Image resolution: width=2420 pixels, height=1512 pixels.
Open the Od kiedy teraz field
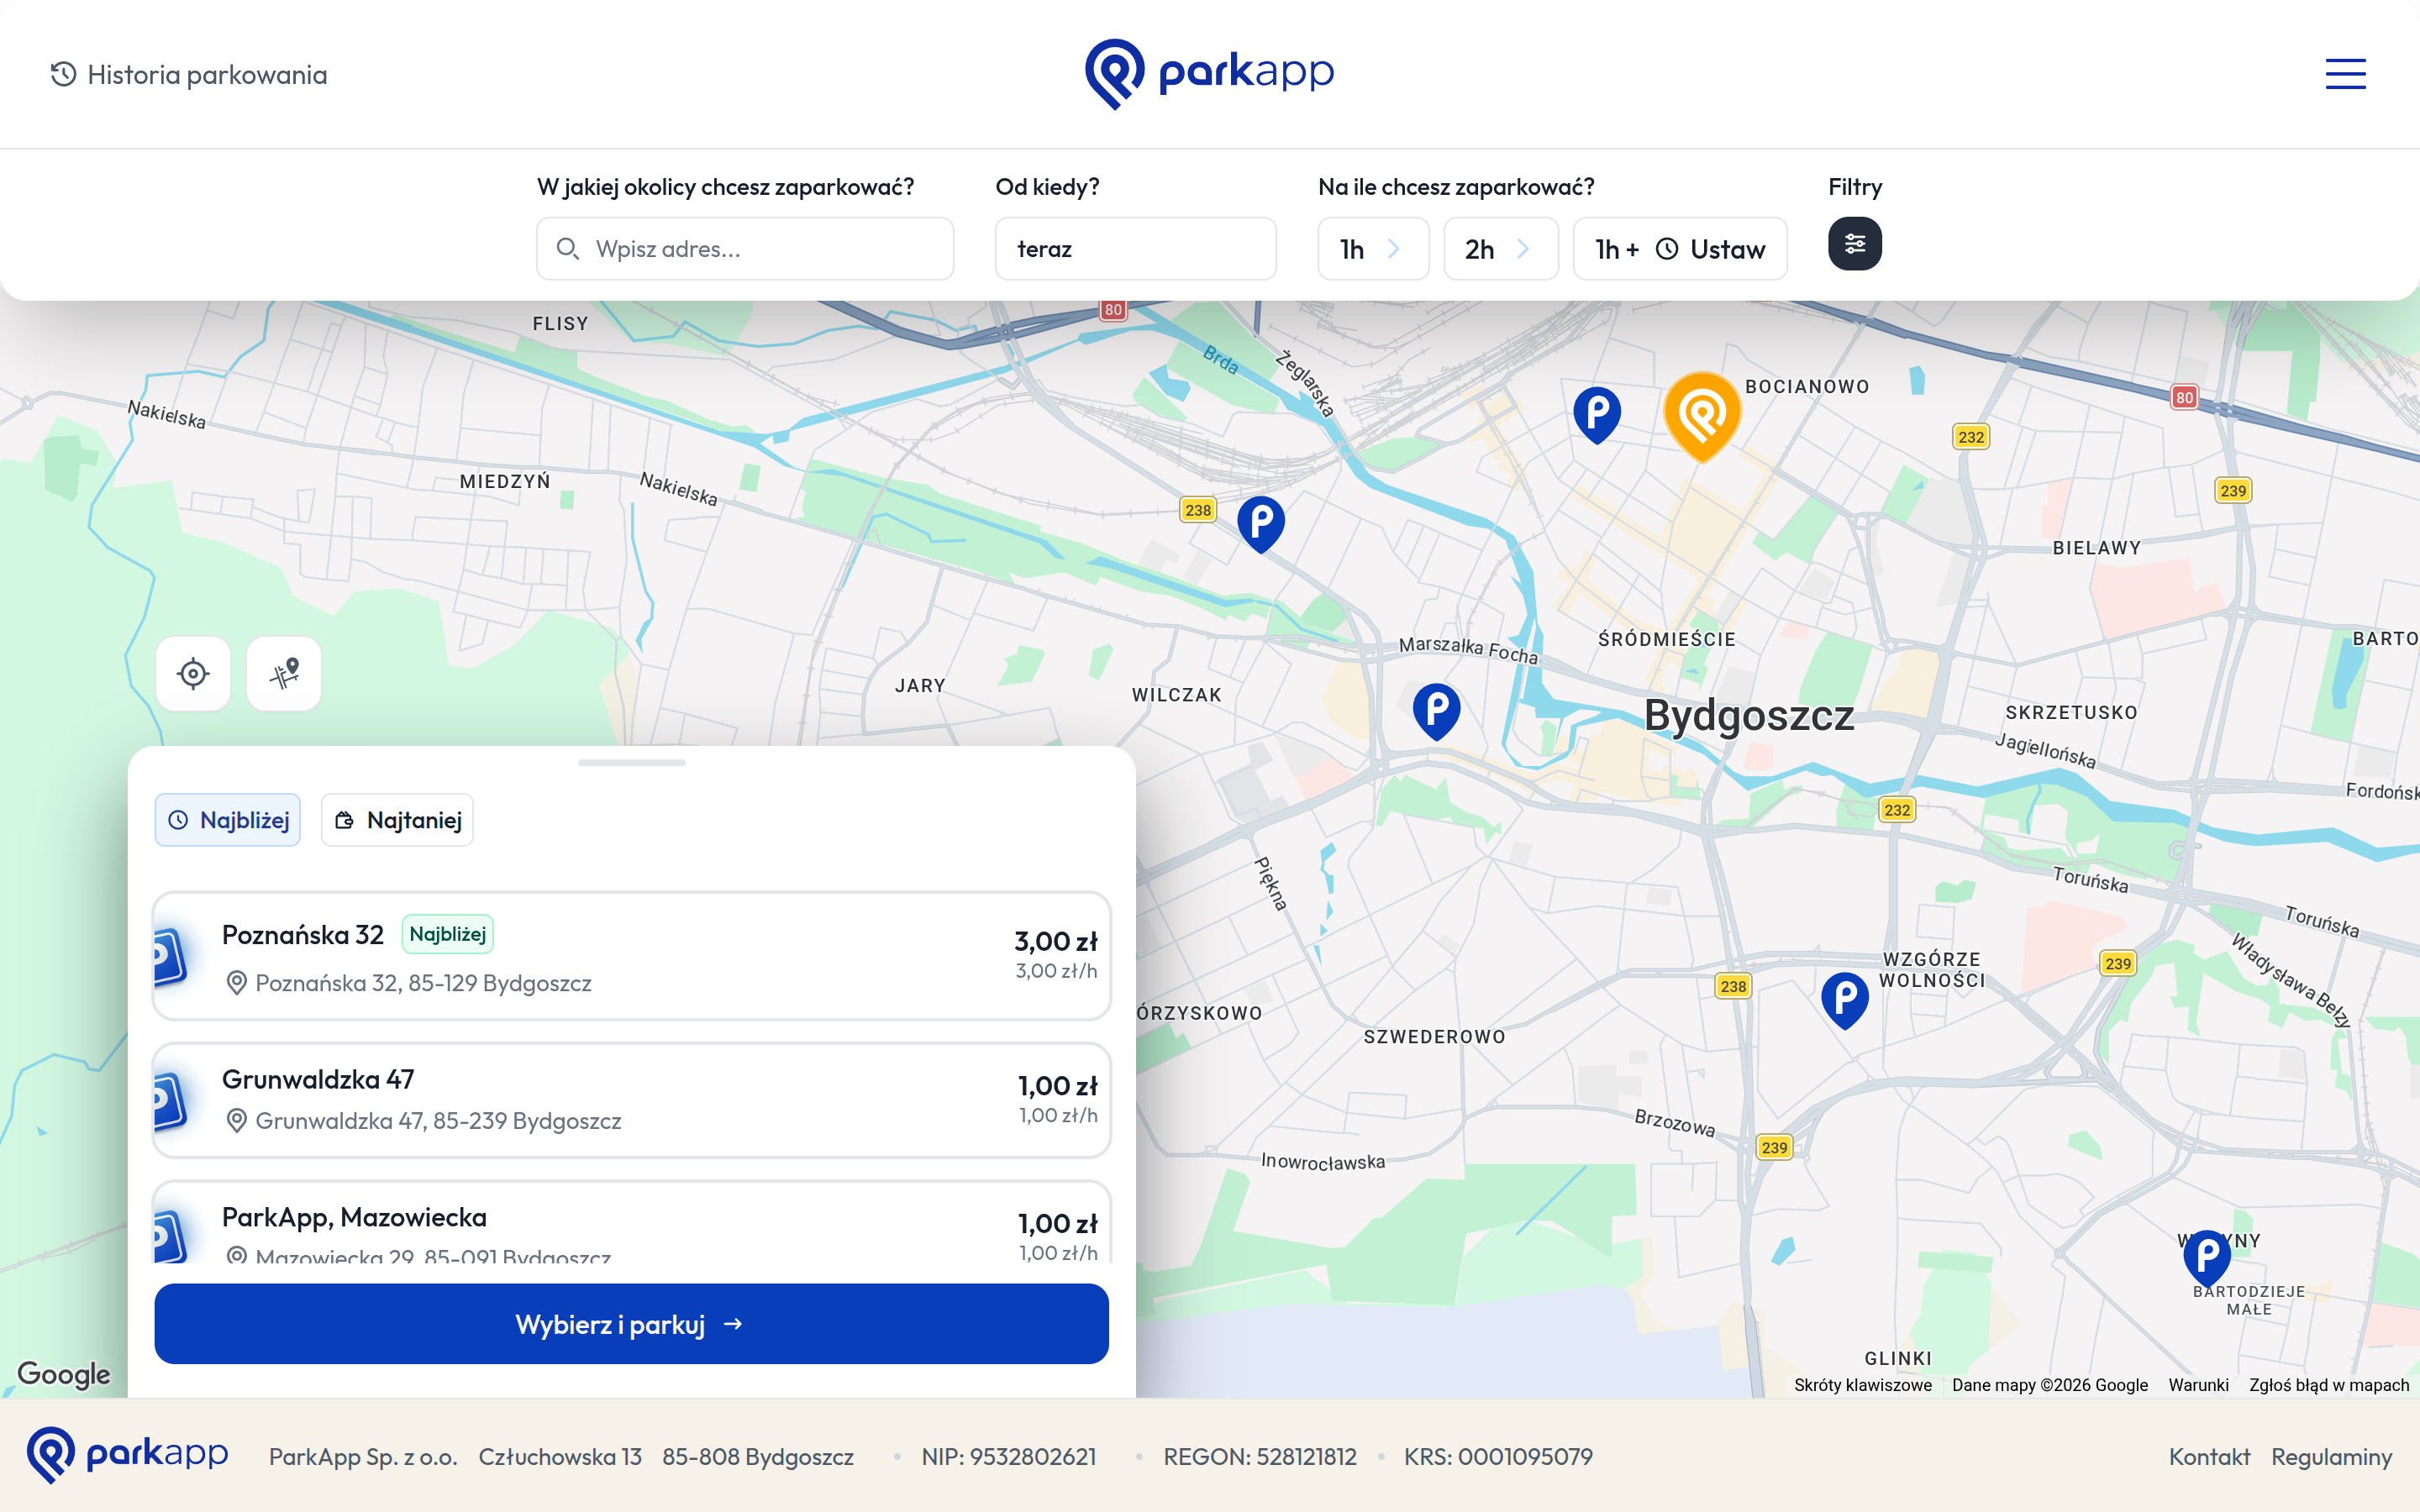click(1135, 249)
